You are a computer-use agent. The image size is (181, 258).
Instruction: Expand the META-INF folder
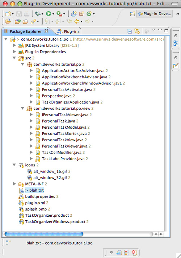click(x=14, y=184)
